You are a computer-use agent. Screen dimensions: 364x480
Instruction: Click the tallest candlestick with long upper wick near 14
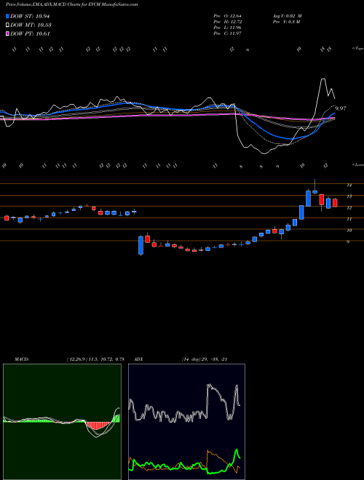(x=314, y=191)
